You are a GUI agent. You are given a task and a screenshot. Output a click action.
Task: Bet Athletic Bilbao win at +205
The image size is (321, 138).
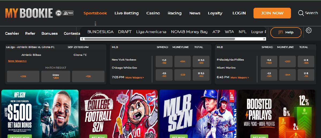point(23,76)
